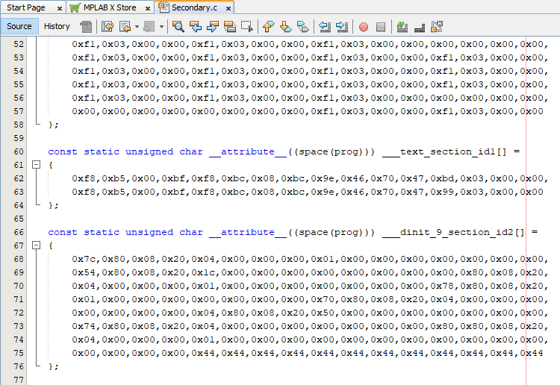Screen dimensions: 560x385
Task: Switch to the Start Page tab
Action: coord(26,7)
